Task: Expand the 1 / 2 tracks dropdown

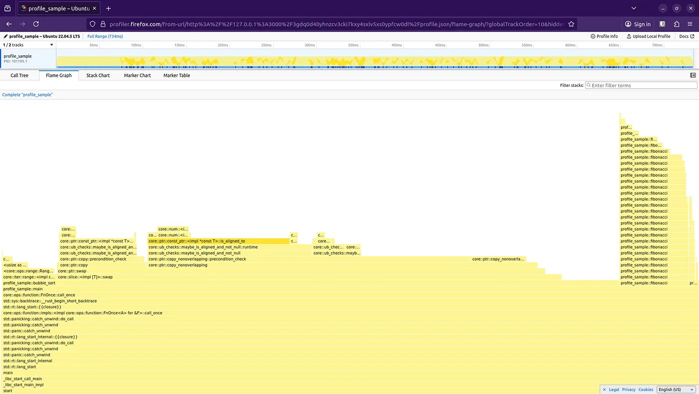Action: 27,45
